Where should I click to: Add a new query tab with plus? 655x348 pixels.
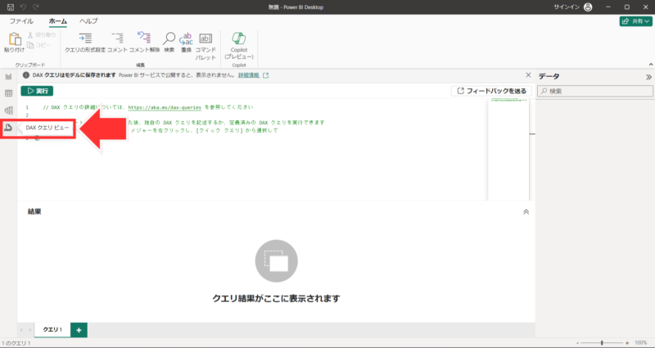(79, 330)
